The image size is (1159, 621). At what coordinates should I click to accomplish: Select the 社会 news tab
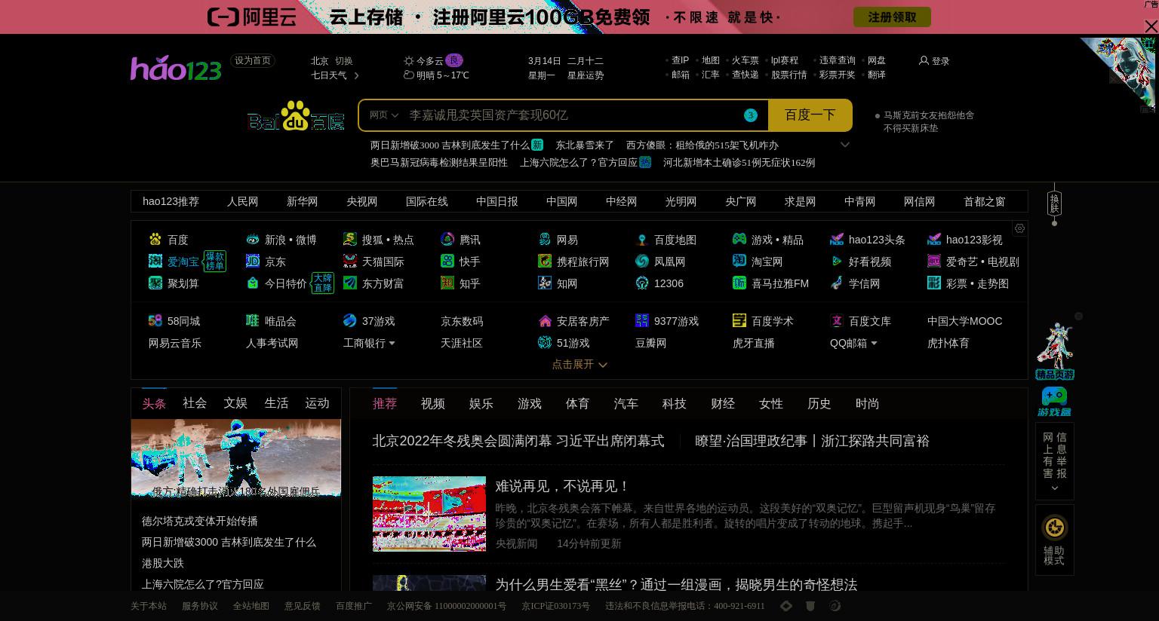(x=195, y=403)
